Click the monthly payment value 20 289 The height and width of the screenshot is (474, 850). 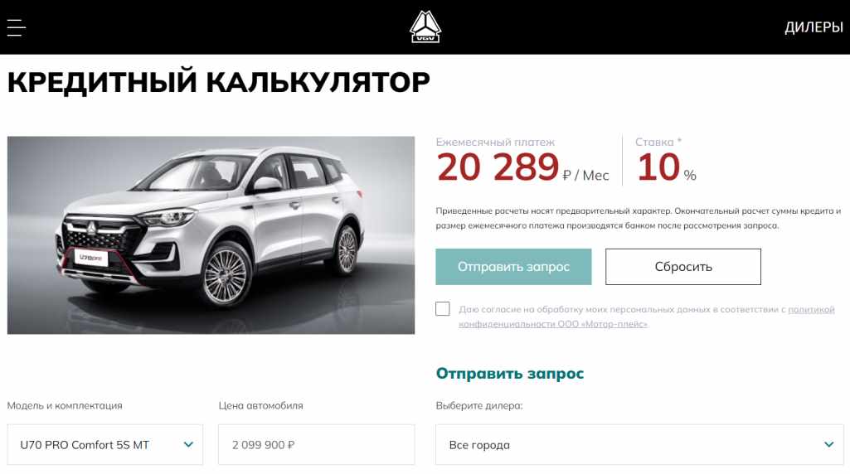[498, 167]
